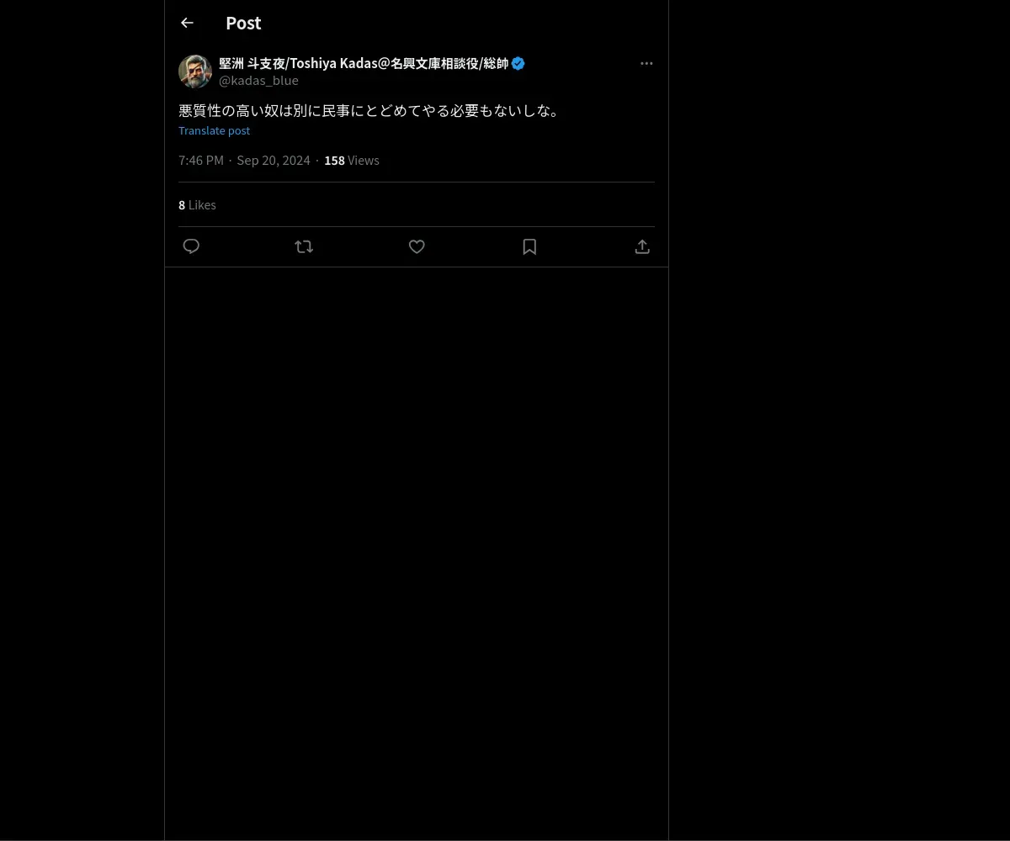Click the reply speech bubble icon
The width and height of the screenshot is (1010, 841).
click(191, 246)
